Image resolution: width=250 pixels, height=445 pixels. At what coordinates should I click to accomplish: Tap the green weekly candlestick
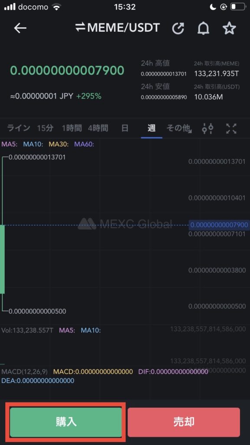point(2,259)
